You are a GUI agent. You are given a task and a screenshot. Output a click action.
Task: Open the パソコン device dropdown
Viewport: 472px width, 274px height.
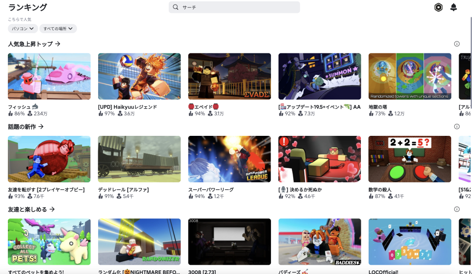tap(23, 29)
